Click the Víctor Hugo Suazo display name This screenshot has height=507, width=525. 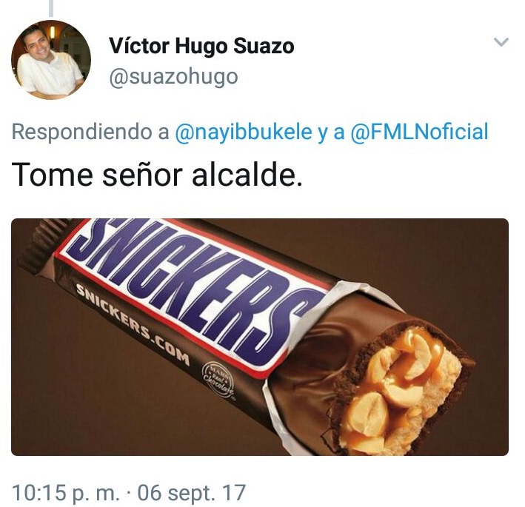[x=201, y=46]
